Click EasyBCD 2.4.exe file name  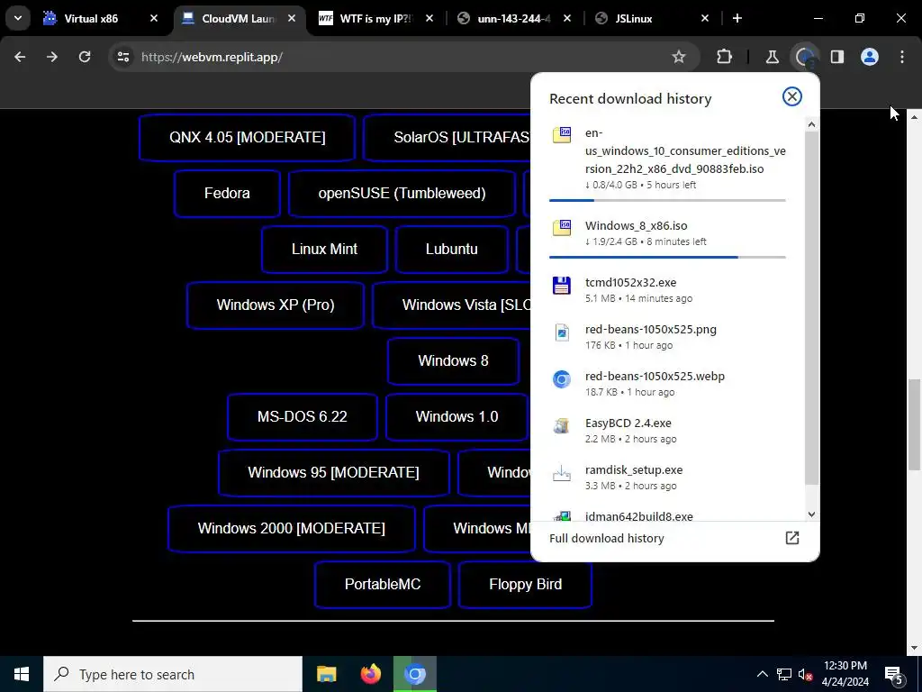click(628, 423)
